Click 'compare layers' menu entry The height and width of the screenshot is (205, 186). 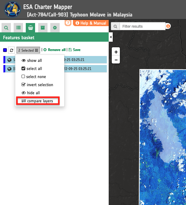38,101
